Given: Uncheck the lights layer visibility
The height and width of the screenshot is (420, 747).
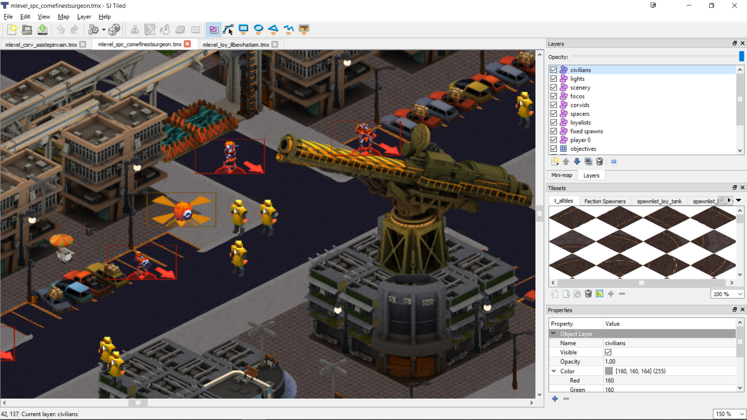Looking at the screenshot, I should 554,79.
